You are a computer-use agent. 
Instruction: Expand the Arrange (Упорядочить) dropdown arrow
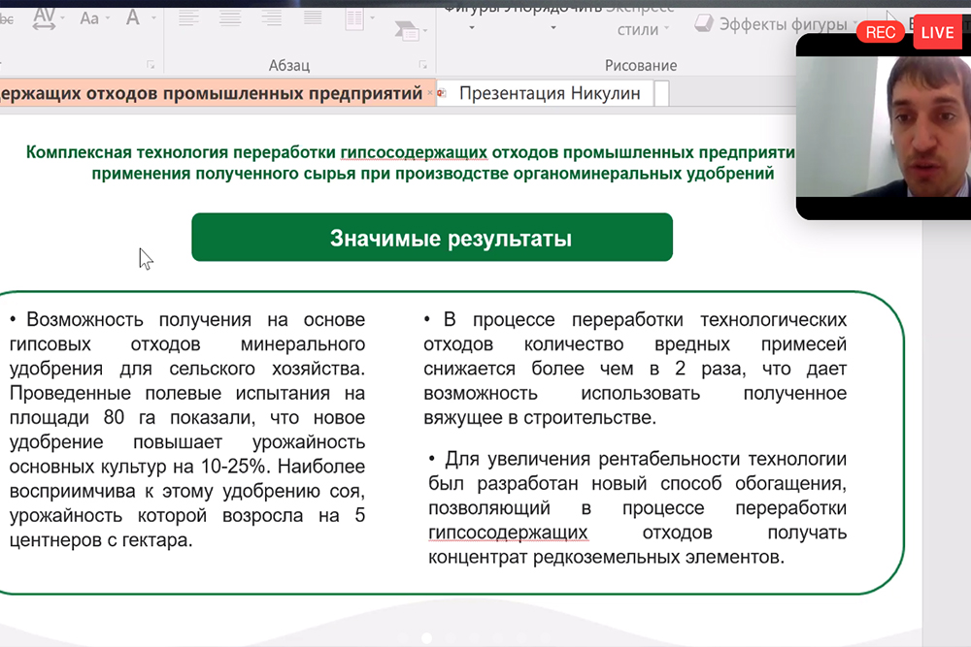pyautogui.click(x=553, y=28)
